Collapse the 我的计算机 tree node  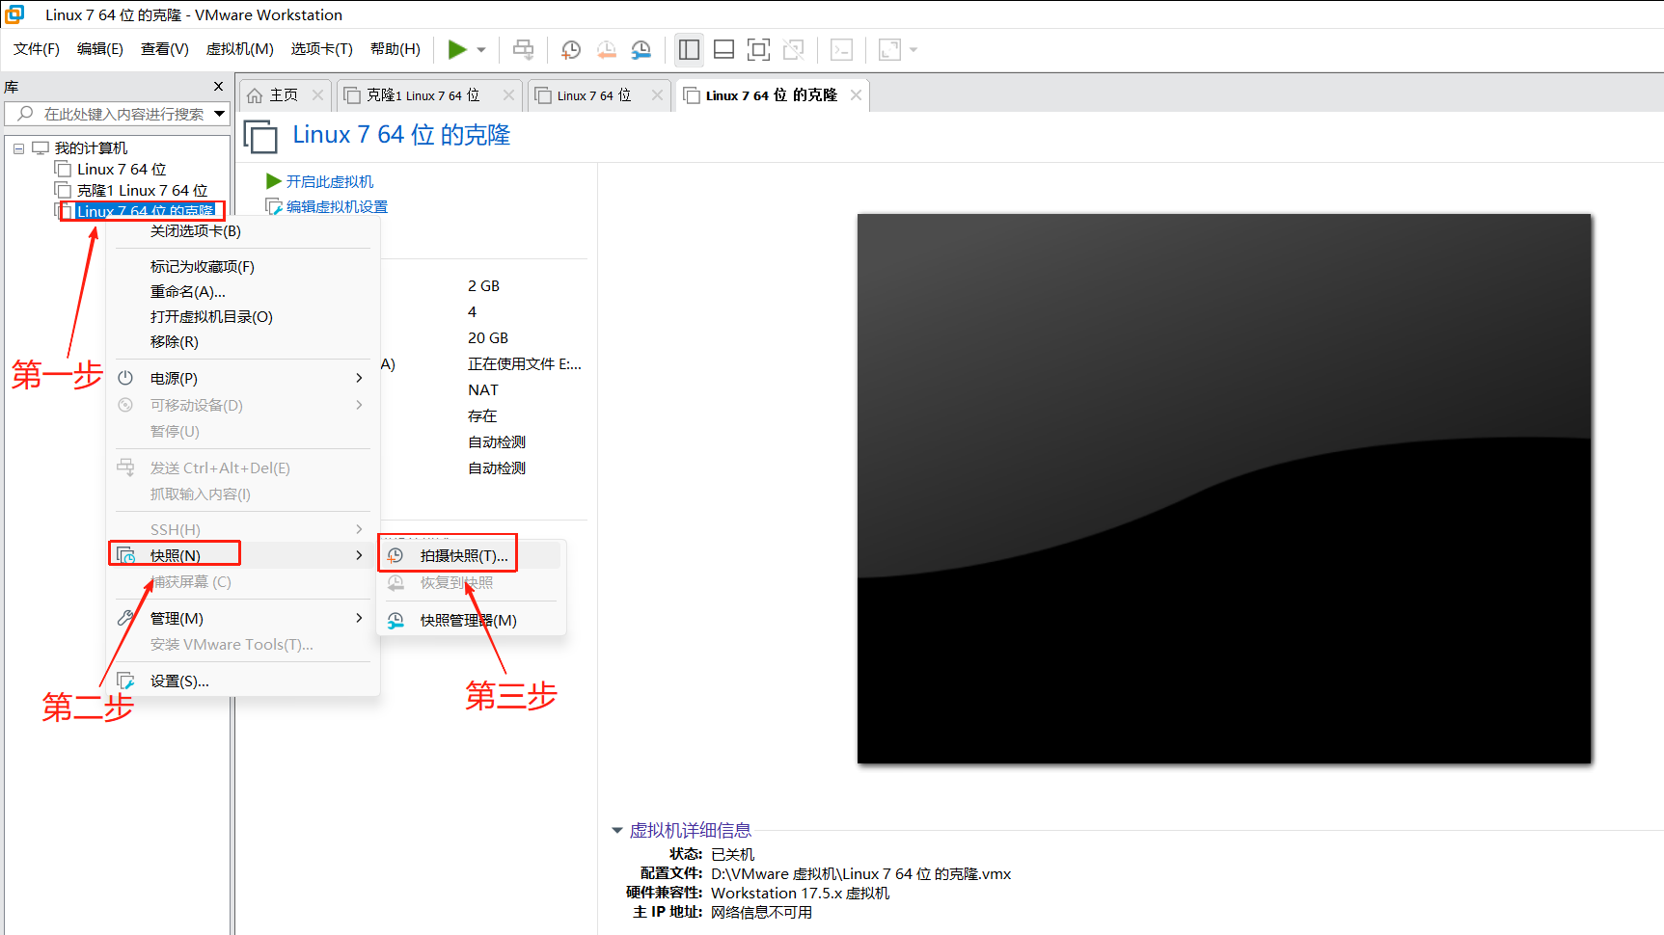18,148
